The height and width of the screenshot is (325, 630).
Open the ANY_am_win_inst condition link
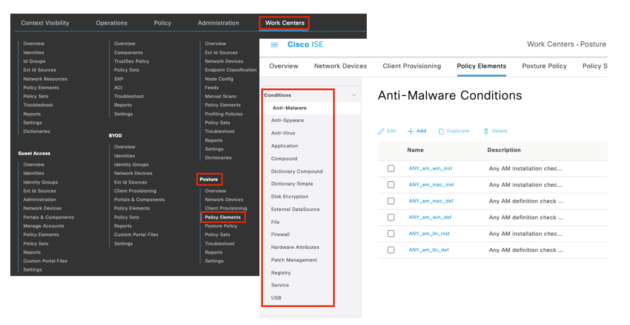pyautogui.click(x=431, y=169)
